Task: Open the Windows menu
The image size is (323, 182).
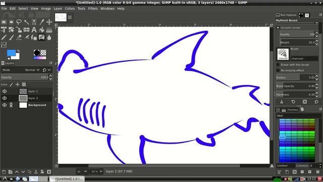Action: coord(107,9)
